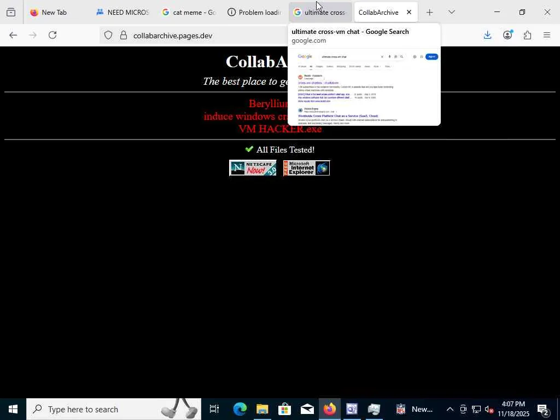Open the network status tray icon
560x420 pixels.
pos(476,409)
